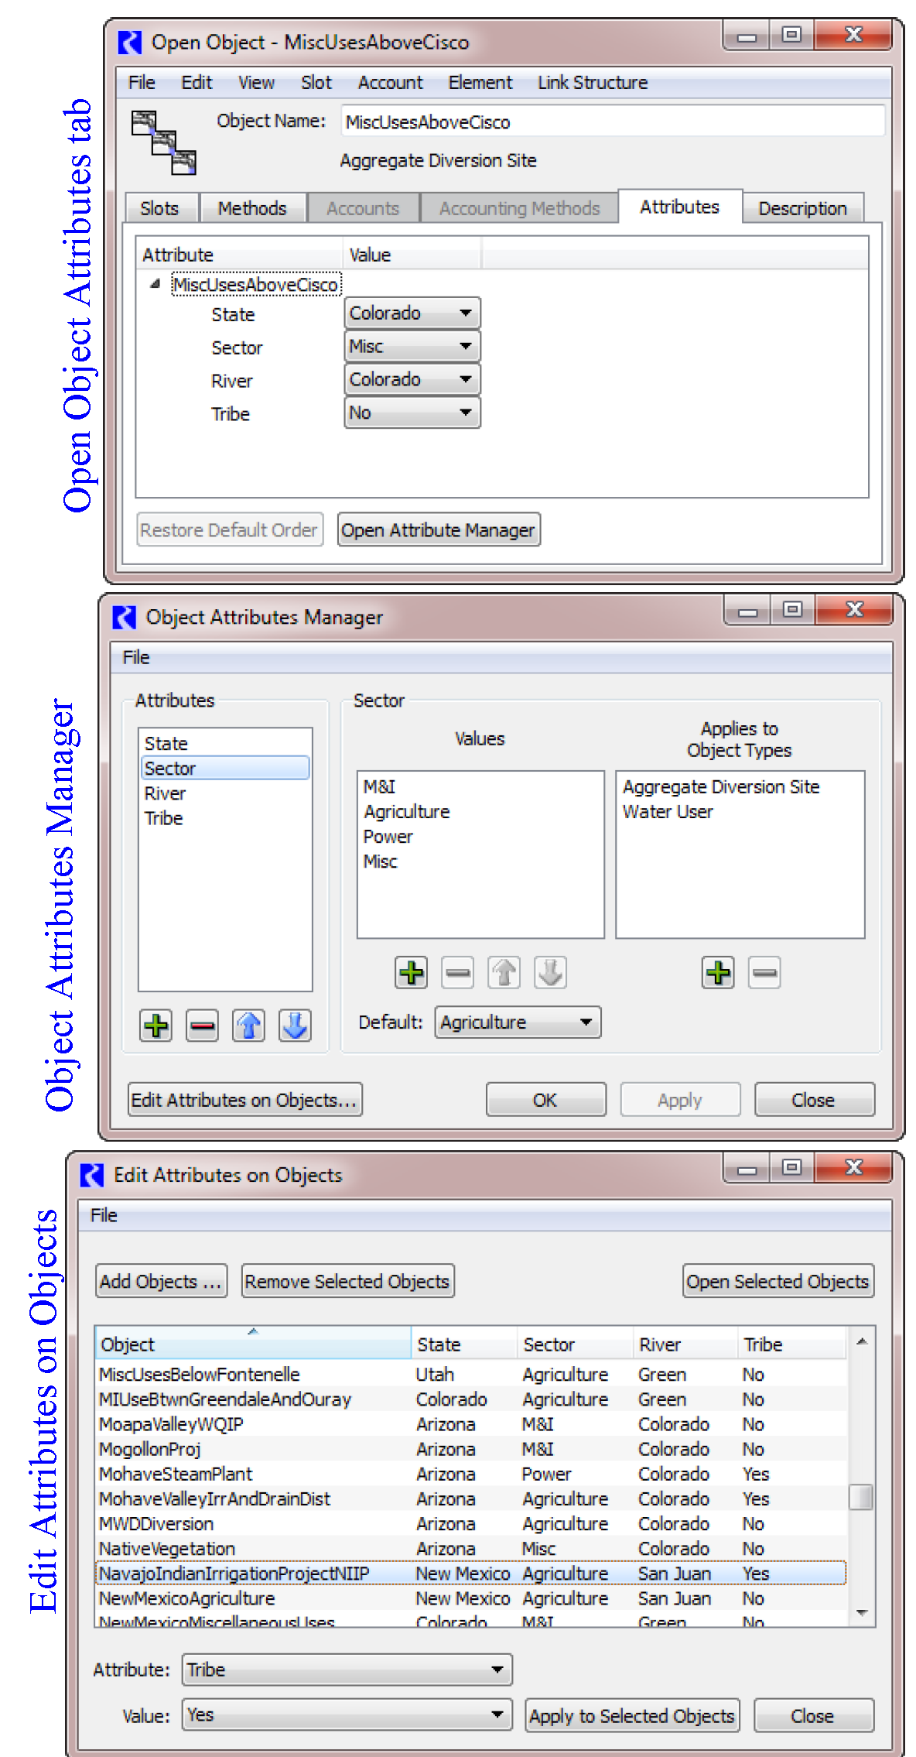Open the State dropdown showing Colorado
This screenshot has width=916, height=1757.
click(412, 313)
